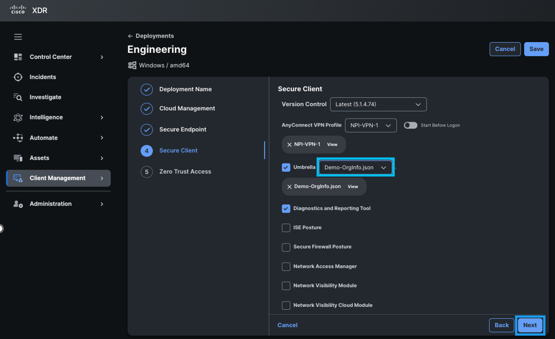Click the back arrow beside Deployments

[130, 36]
